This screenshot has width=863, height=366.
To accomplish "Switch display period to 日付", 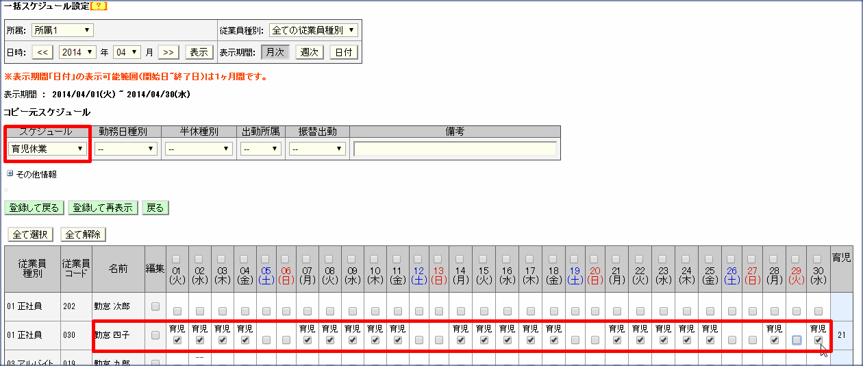I will (x=344, y=52).
